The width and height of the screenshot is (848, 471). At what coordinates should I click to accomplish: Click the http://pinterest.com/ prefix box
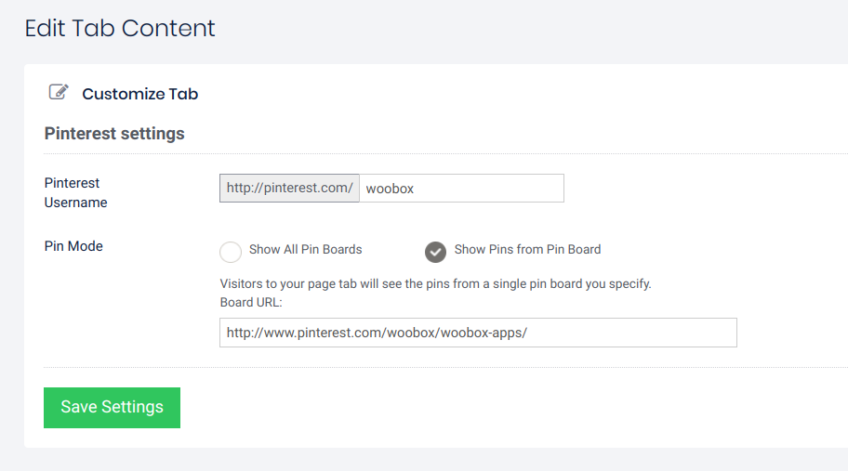pos(289,188)
